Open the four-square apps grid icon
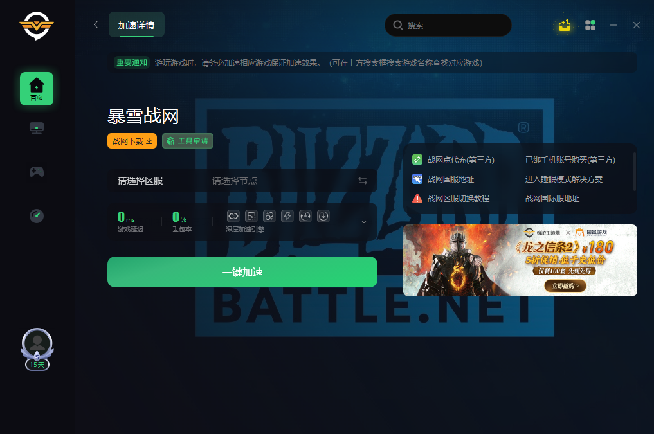The width and height of the screenshot is (654, 434). (590, 25)
